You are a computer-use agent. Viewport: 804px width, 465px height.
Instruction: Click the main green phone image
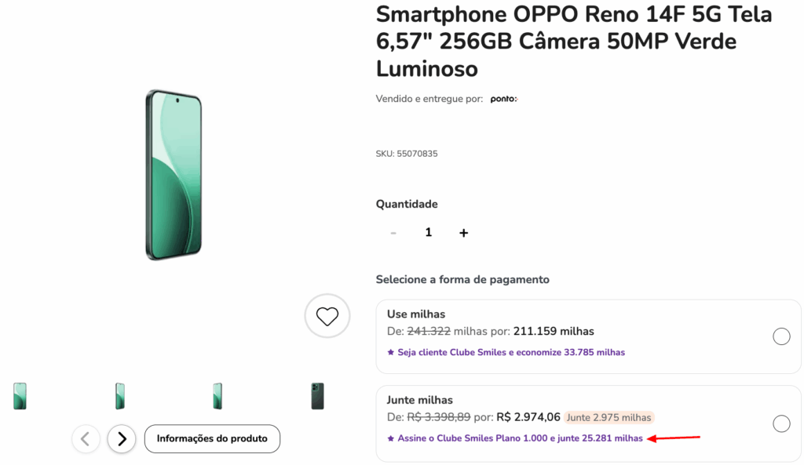click(x=174, y=175)
